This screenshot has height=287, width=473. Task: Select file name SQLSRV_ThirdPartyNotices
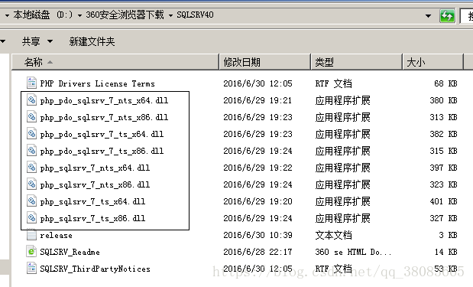[95, 269]
